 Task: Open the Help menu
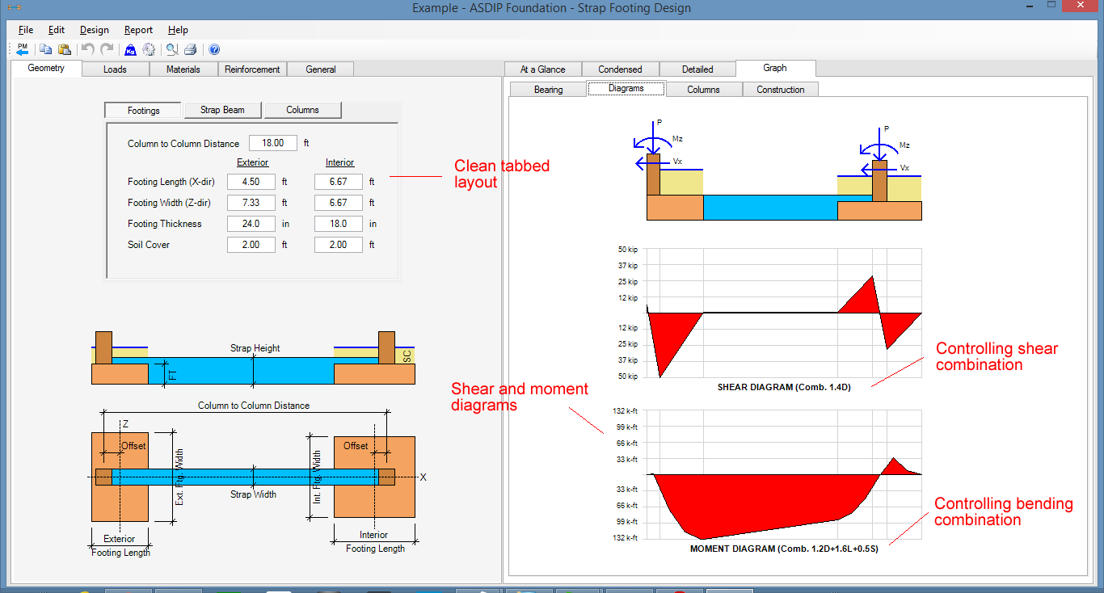[178, 30]
